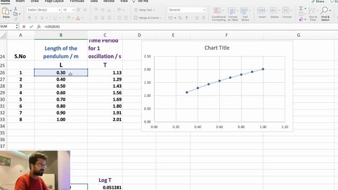Open Find & Select
The height and width of the screenshot is (190, 338).
click(x=325, y=14)
